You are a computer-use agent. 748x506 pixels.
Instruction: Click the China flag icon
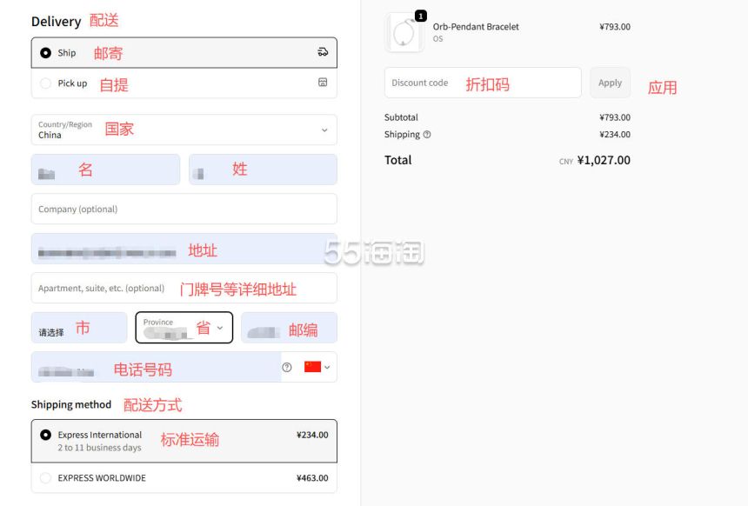coord(312,367)
